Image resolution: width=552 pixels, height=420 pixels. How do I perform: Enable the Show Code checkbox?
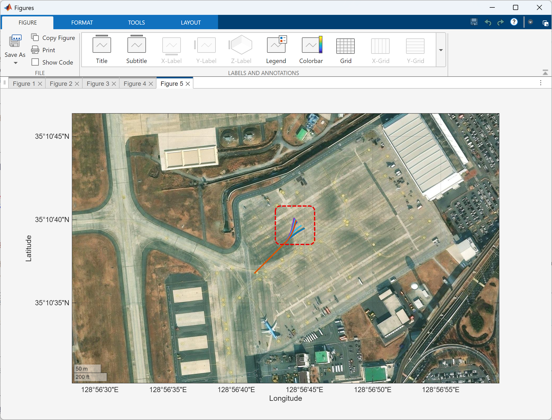coord(35,62)
